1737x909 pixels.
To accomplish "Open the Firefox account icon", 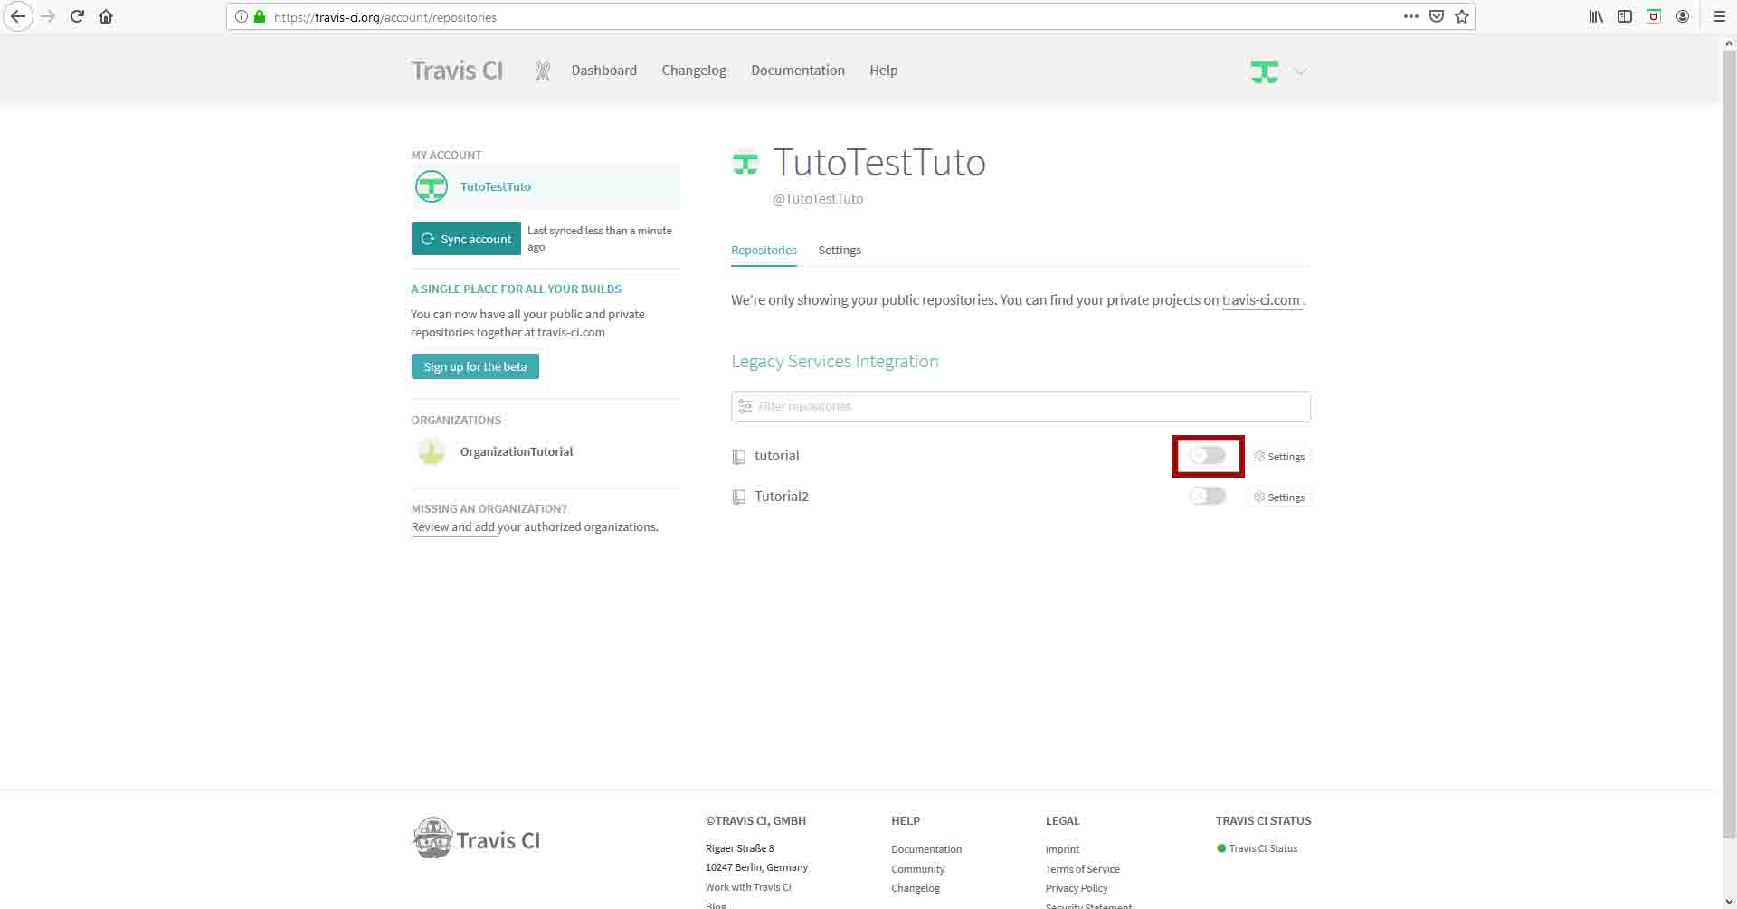I will pos(1683,16).
